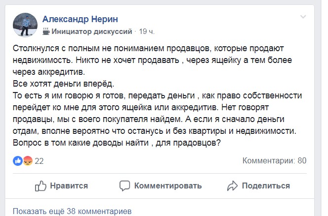This screenshot has height=216, width=328.
Task: Click the blue like reaction icon
Action: coord(18,161)
